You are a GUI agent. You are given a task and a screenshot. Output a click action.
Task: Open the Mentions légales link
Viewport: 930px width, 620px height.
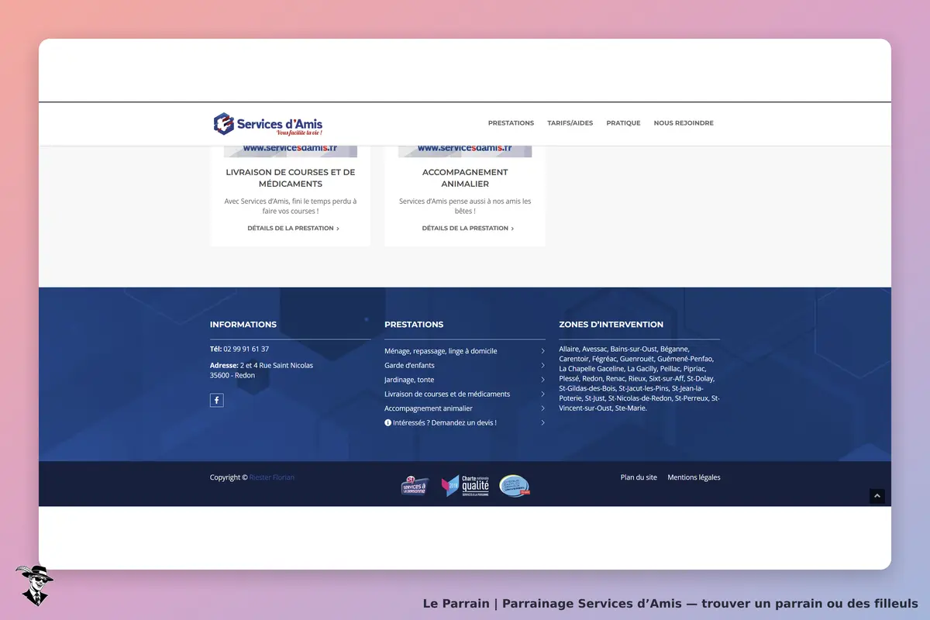(694, 477)
